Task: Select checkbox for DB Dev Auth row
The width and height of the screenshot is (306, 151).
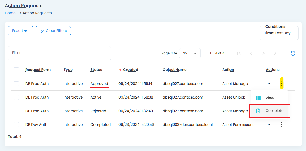Action: 16,125
